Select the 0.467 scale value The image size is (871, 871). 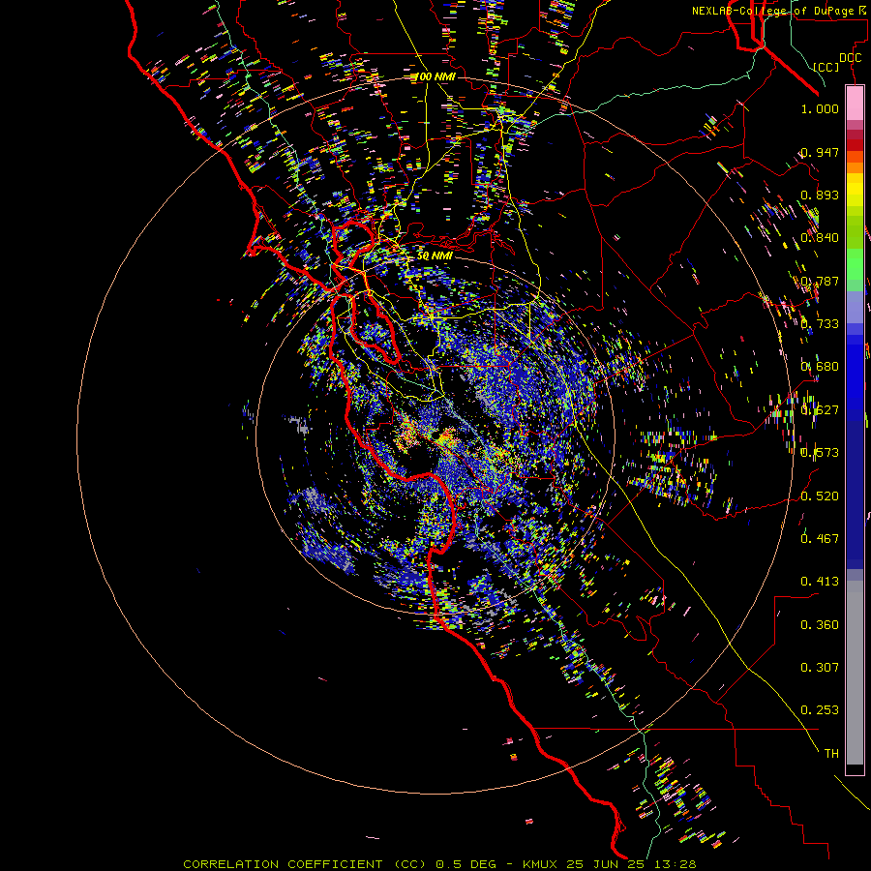[x=820, y=539]
